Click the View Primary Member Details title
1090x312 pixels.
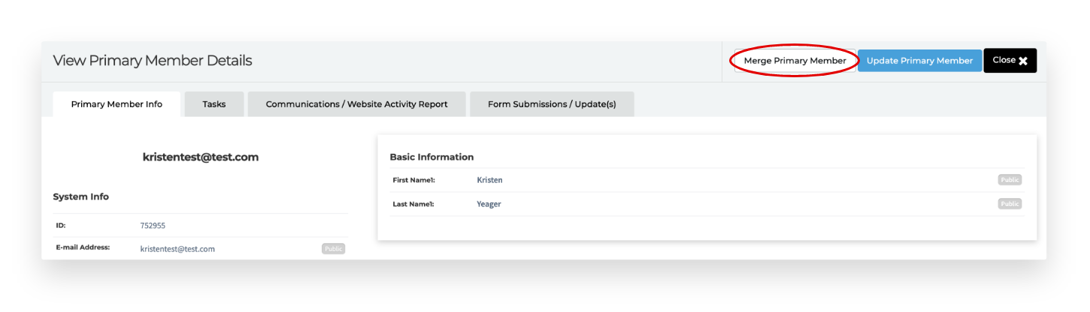152,61
